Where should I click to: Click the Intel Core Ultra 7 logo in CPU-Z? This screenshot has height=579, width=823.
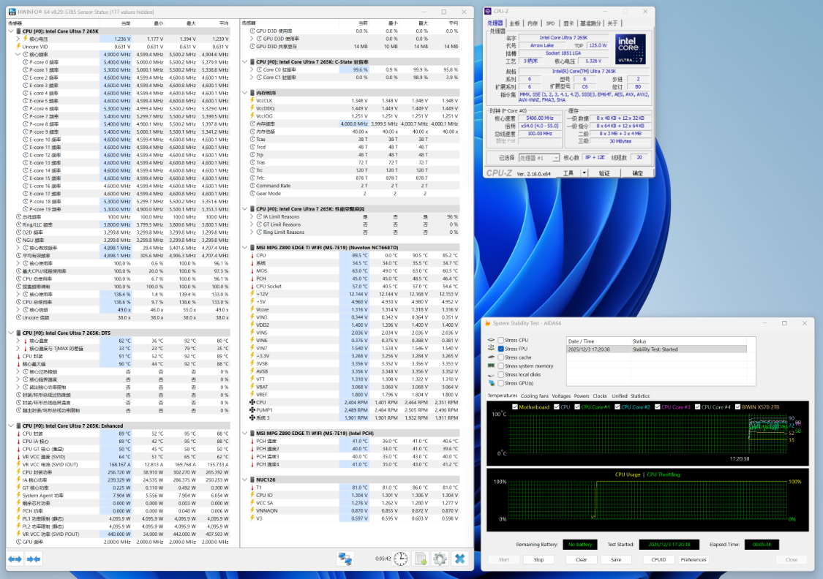(x=630, y=49)
